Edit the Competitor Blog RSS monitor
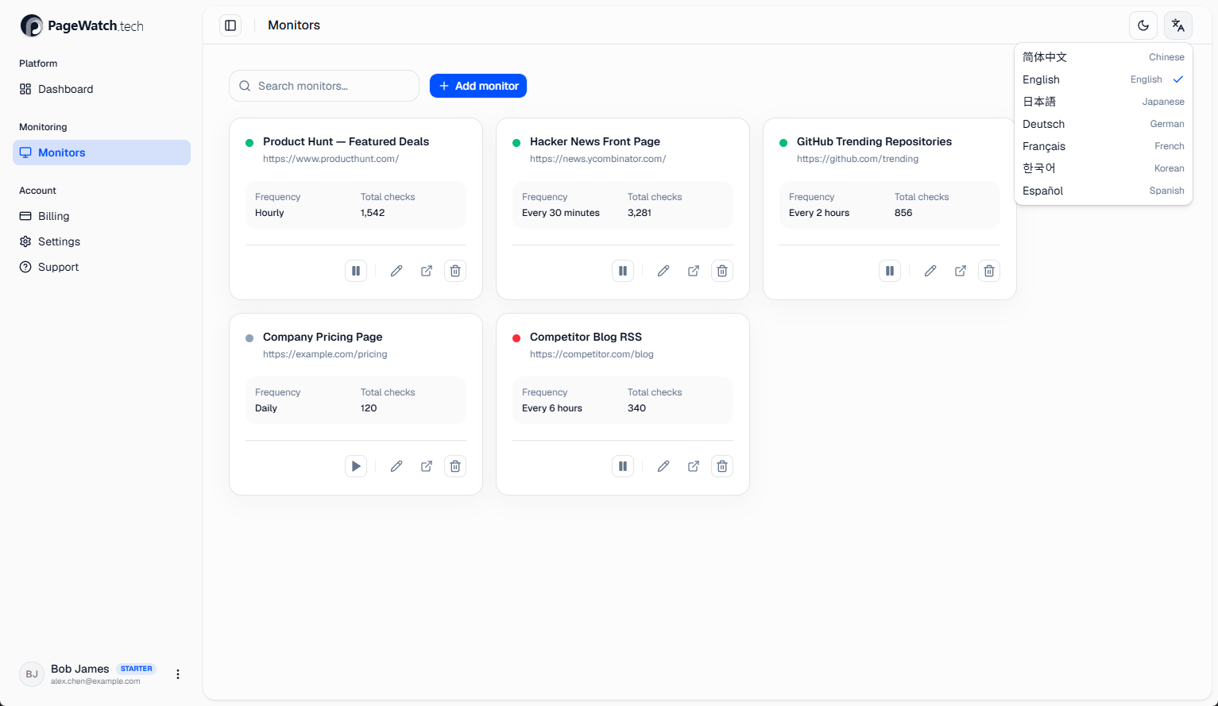The image size is (1218, 706). click(x=663, y=466)
